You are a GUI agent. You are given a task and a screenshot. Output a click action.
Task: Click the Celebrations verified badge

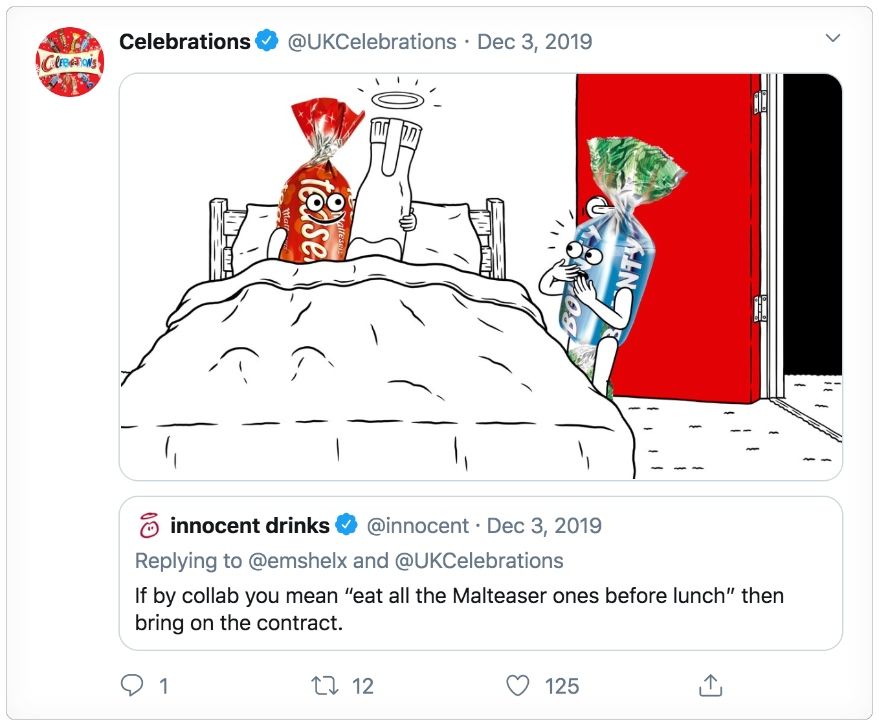point(267,41)
